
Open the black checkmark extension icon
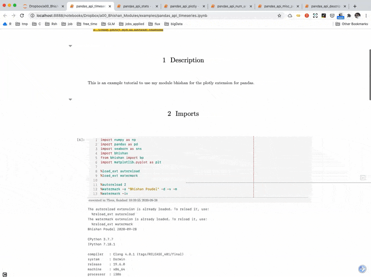[x=324, y=15]
